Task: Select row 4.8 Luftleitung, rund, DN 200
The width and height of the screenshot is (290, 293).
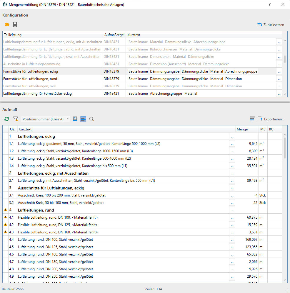Action: 142,269
